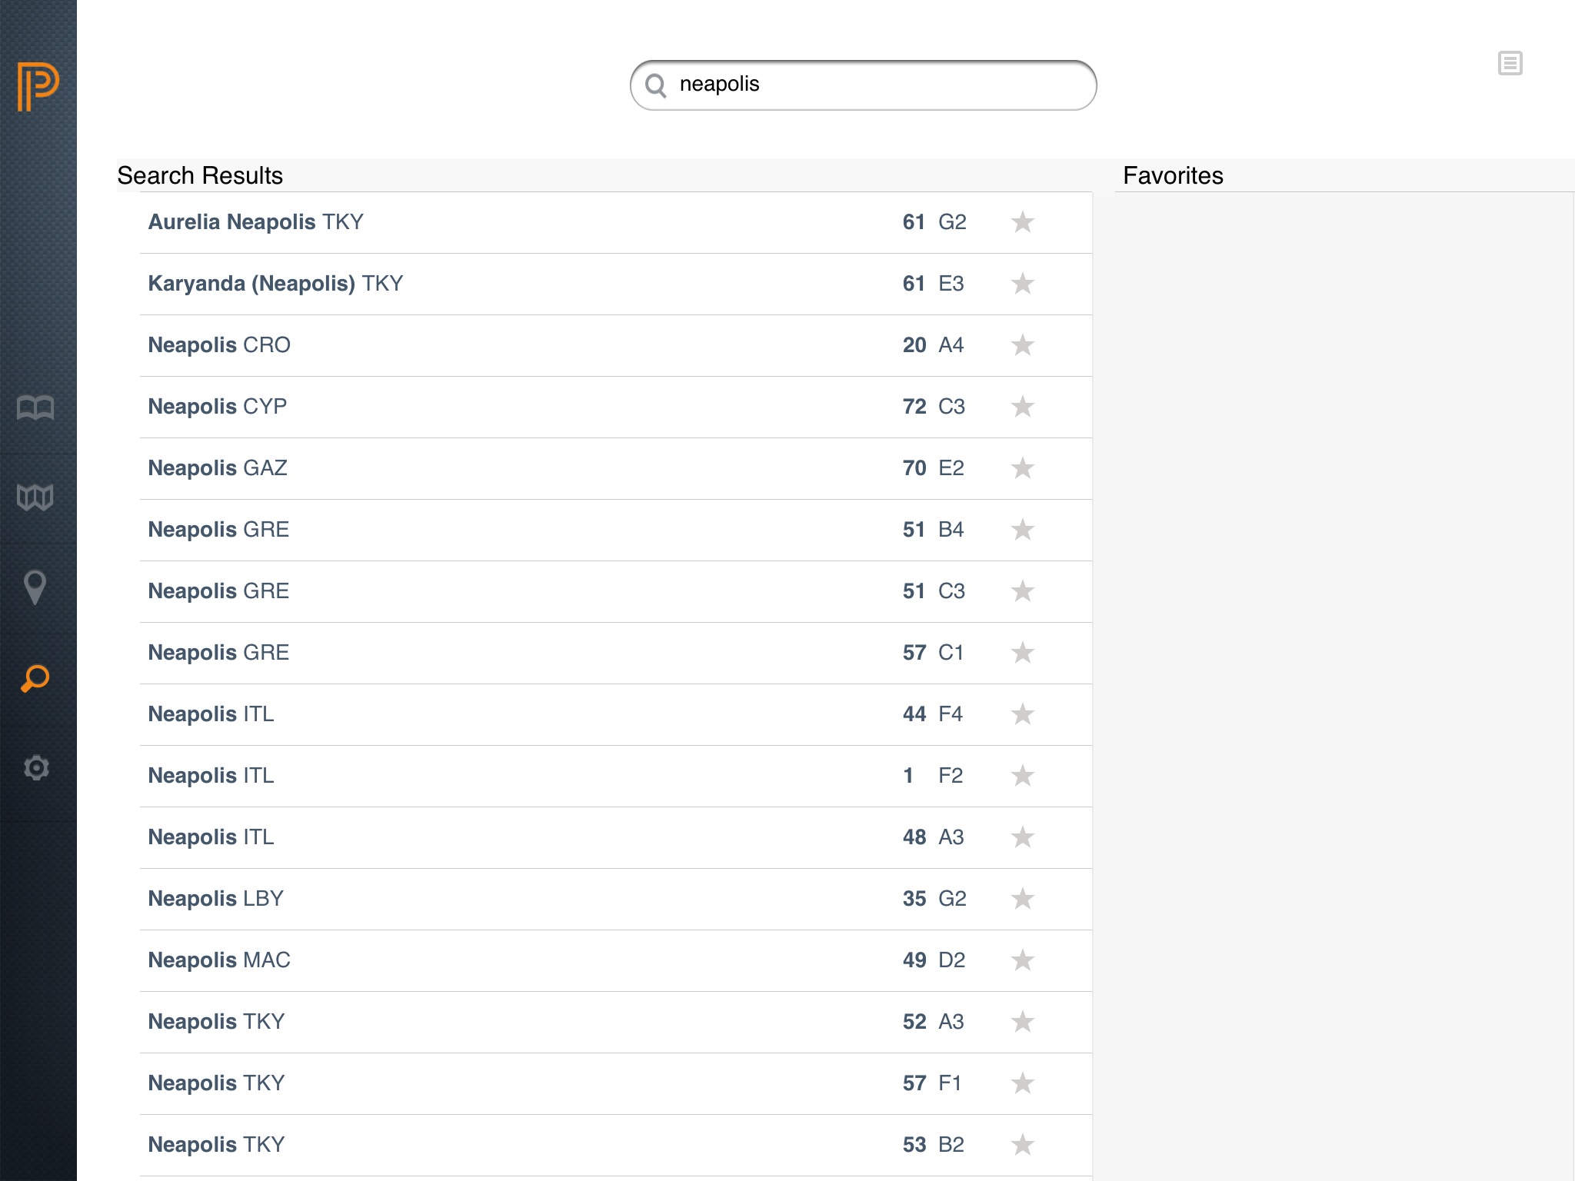
Task: Open the location pin sidebar icon
Action: [35, 587]
